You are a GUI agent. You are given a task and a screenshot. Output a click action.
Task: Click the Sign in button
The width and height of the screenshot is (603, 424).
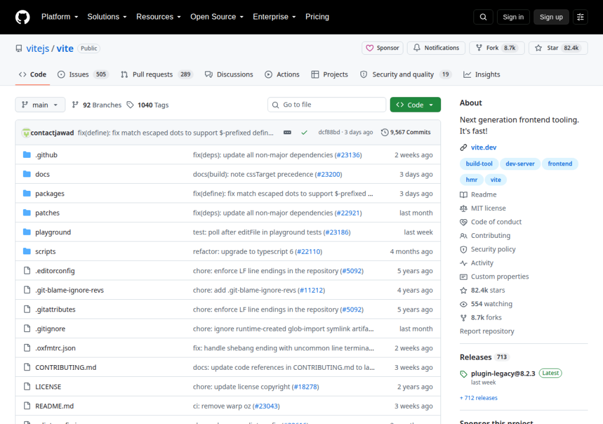(513, 17)
